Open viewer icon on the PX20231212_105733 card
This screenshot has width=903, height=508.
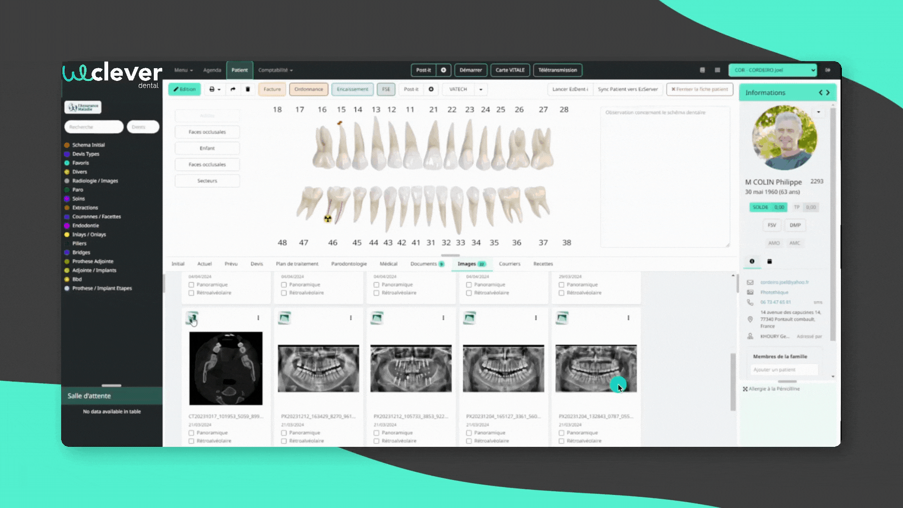[x=377, y=318]
